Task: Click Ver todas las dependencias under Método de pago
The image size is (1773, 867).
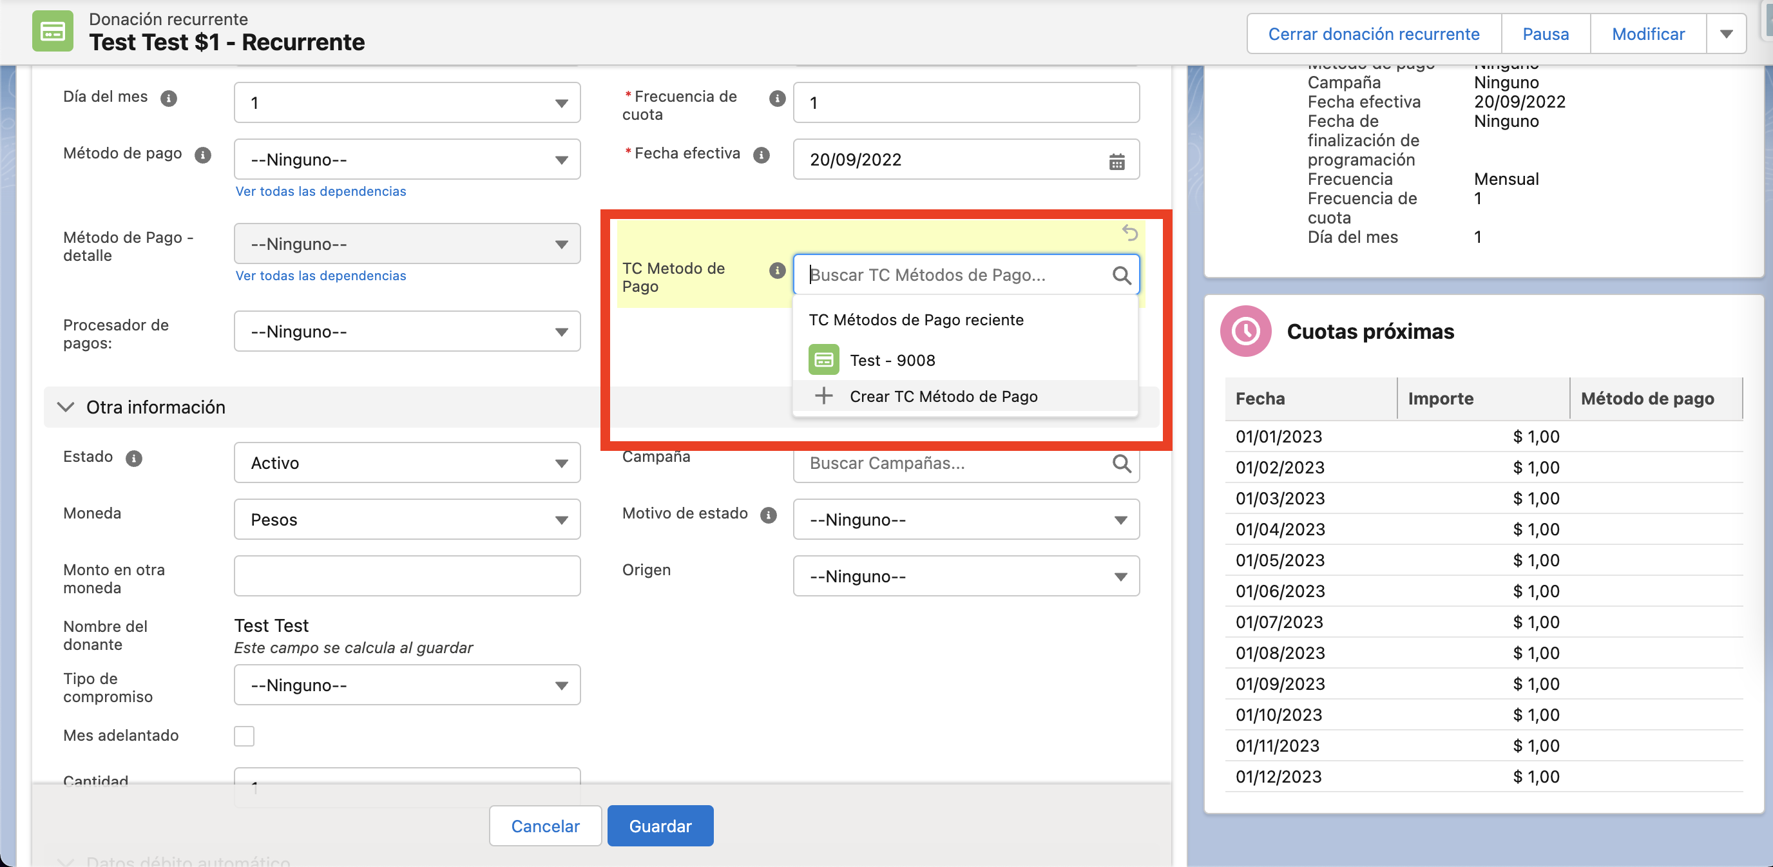Action: pyautogui.click(x=321, y=191)
